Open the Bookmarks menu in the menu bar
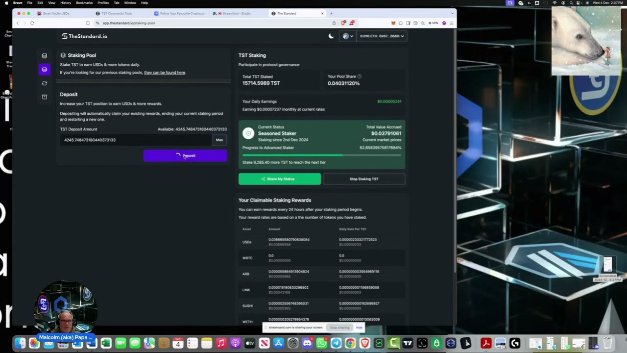Image resolution: width=627 pixels, height=353 pixels. pyautogui.click(x=84, y=3)
